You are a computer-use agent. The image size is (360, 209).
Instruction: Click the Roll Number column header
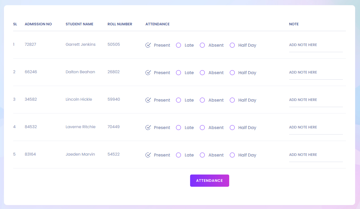pyautogui.click(x=120, y=24)
